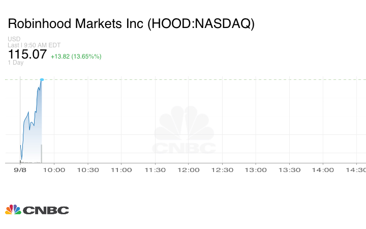
Task: Click the 9/8 date axis label
Action: point(20,170)
